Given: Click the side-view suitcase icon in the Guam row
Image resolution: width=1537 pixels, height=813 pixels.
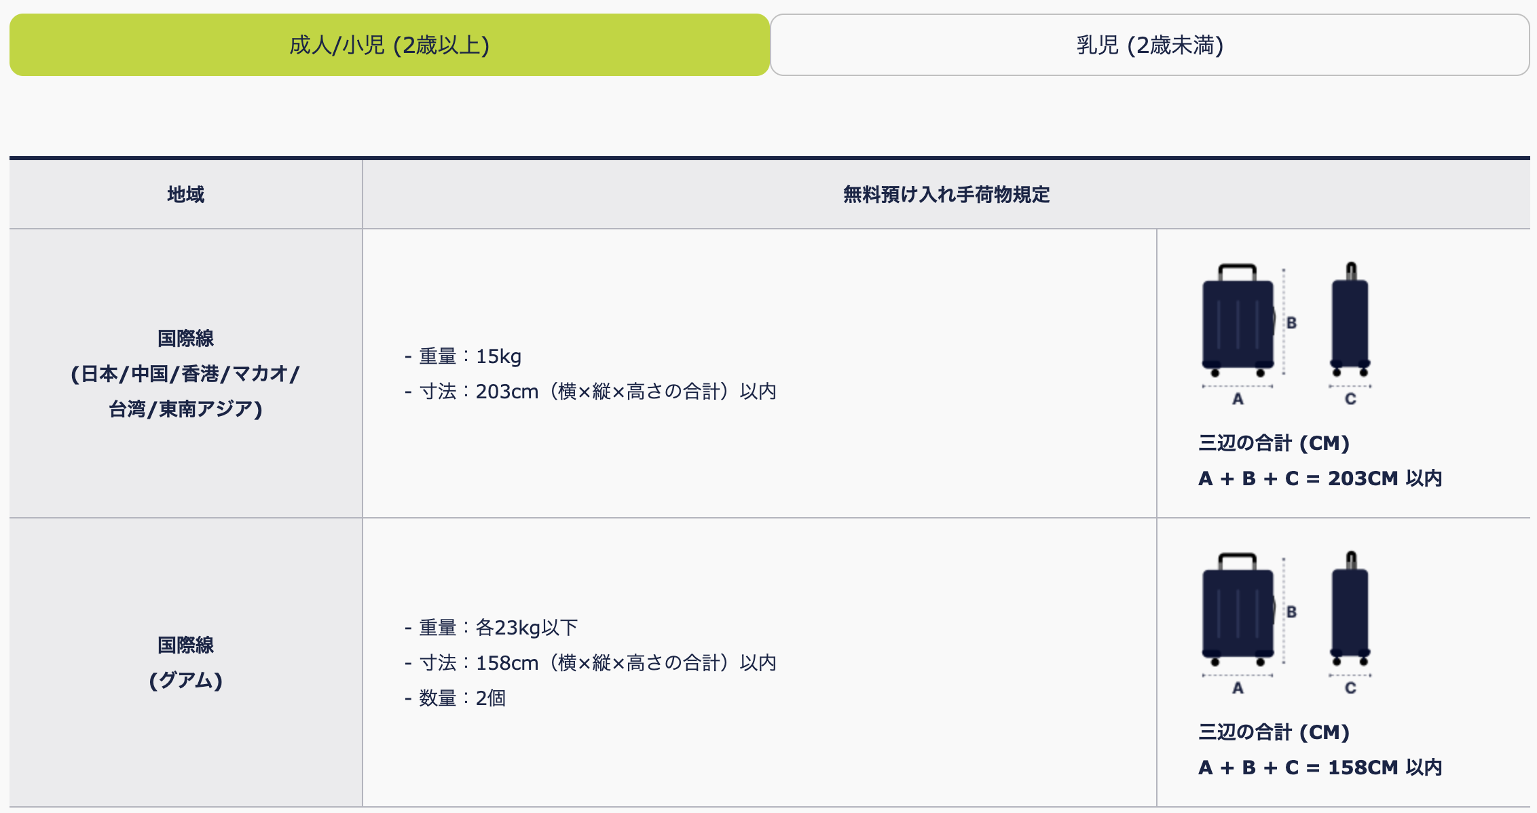Looking at the screenshot, I should [x=1350, y=609].
